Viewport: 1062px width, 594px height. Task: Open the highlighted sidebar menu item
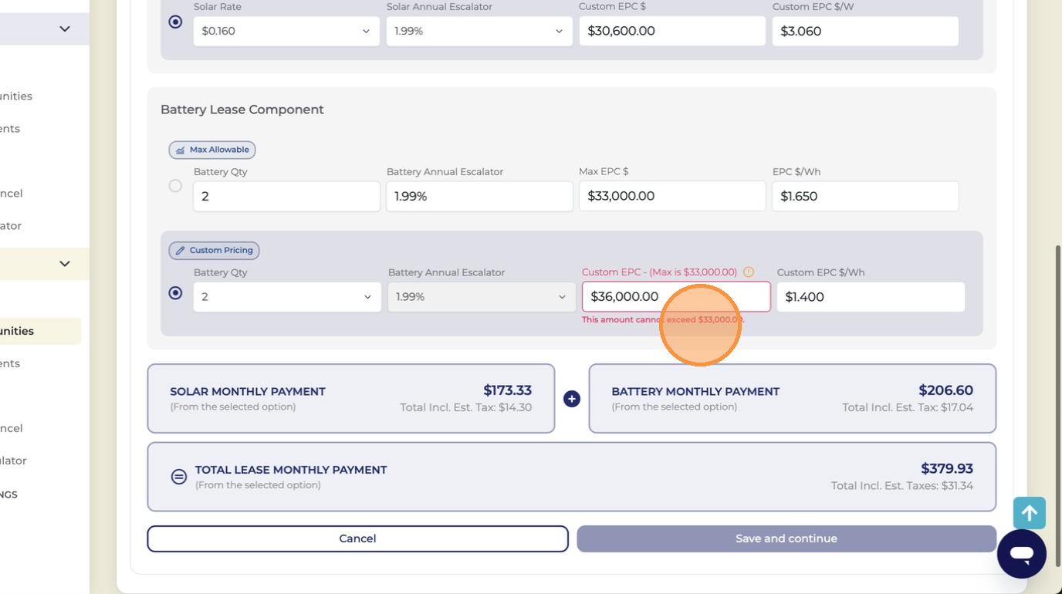point(39,331)
